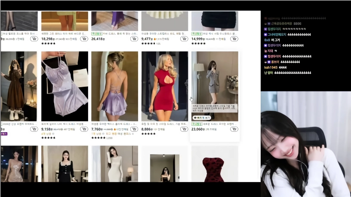Click the streamer webcam video
The width and height of the screenshot is (351, 197).
point(306,144)
